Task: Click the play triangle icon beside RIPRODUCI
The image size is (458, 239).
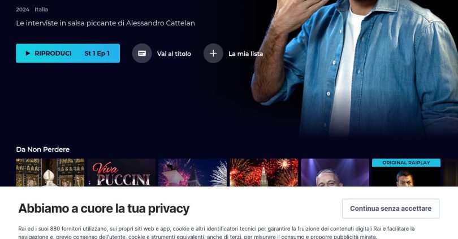Action: tap(28, 54)
